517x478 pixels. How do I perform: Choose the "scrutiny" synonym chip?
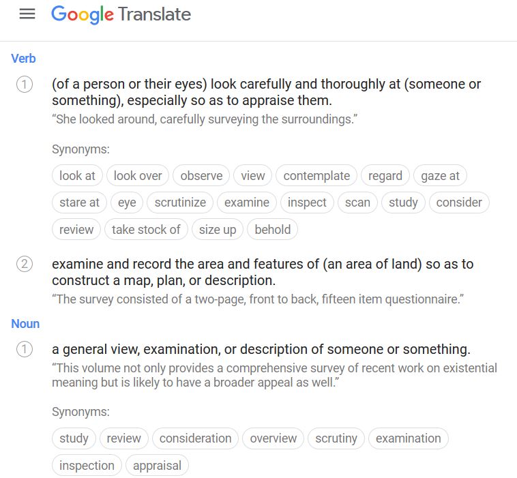(336, 438)
